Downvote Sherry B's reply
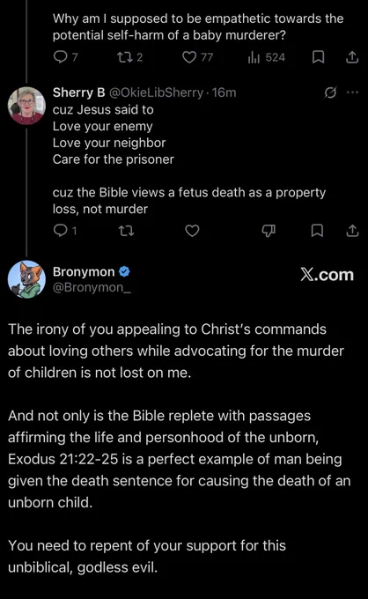This screenshot has height=599, width=368. 269,231
